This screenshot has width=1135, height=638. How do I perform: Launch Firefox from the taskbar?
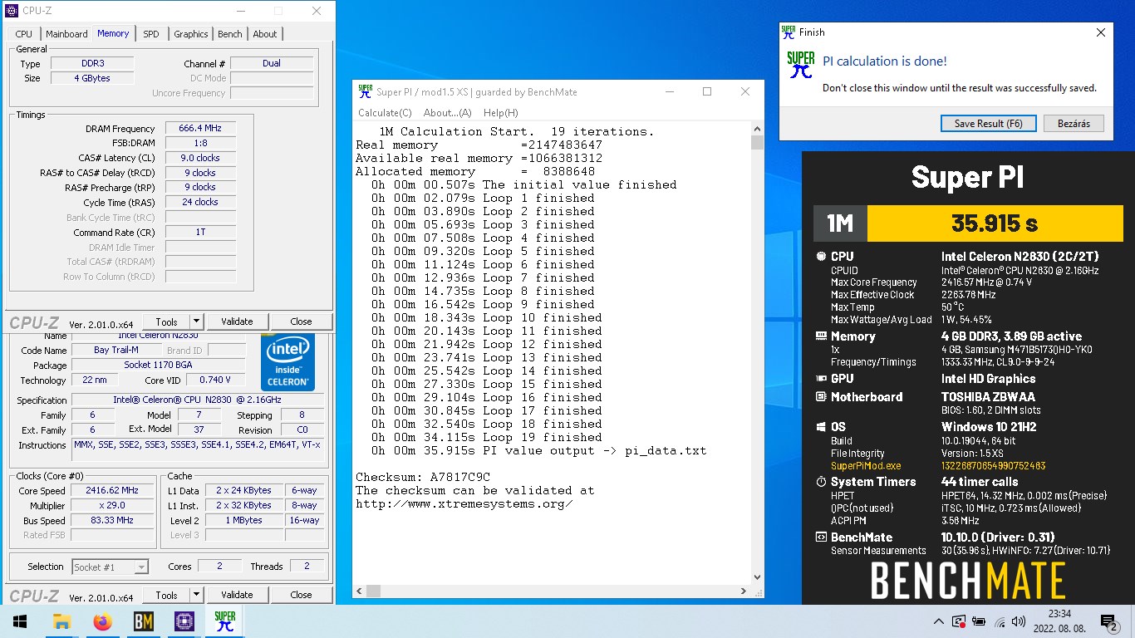(x=102, y=621)
